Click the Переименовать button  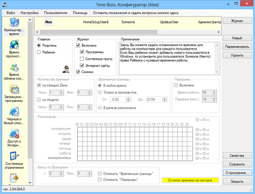(x=237, y=47)
